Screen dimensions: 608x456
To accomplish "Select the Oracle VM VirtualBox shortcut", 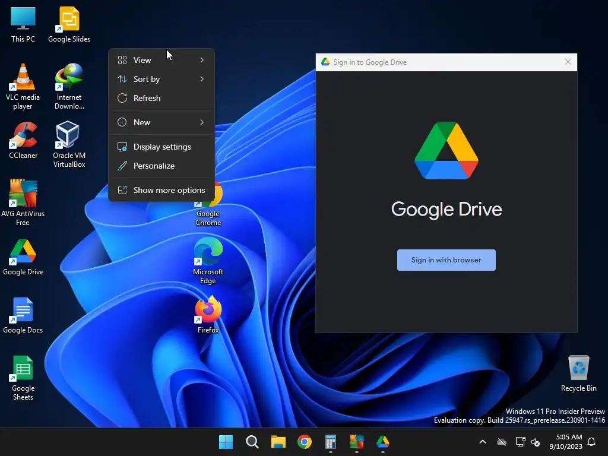I will click(69, 144).
